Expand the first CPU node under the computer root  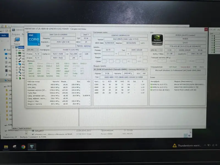[16, 50]
